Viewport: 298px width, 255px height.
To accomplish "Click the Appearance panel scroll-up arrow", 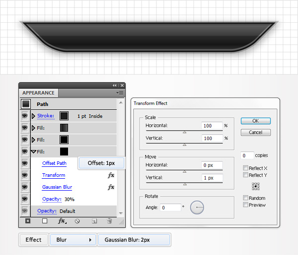I will click(x=121, y=102).
